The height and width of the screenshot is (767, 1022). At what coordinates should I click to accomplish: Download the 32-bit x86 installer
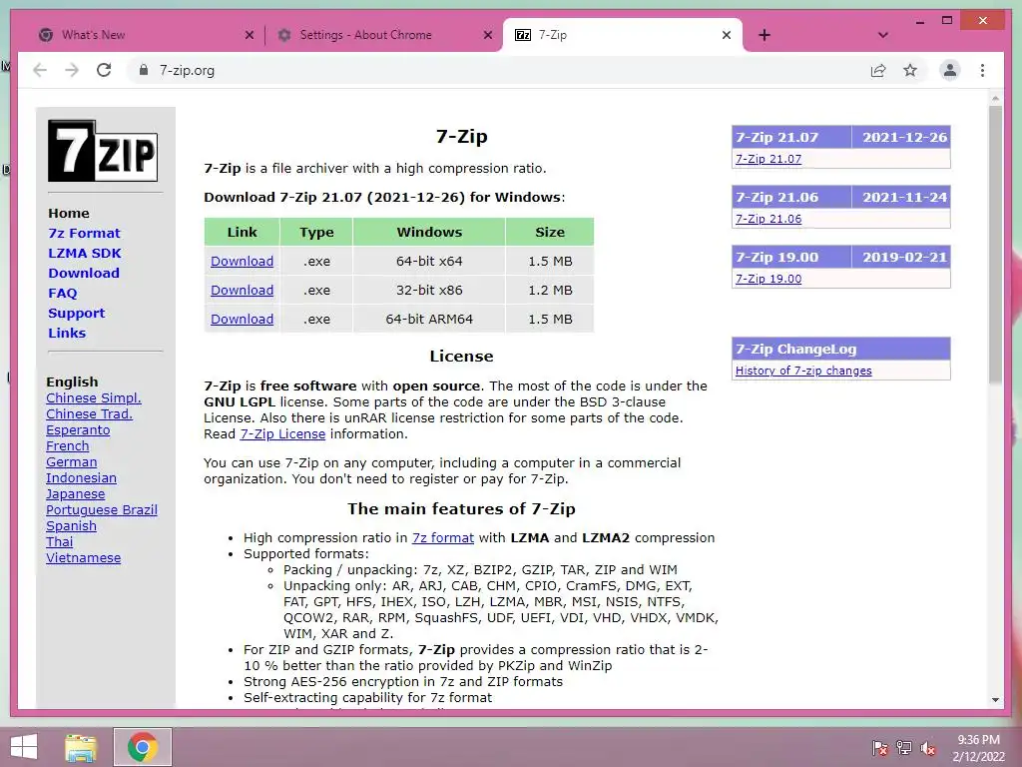pos(242,291)
